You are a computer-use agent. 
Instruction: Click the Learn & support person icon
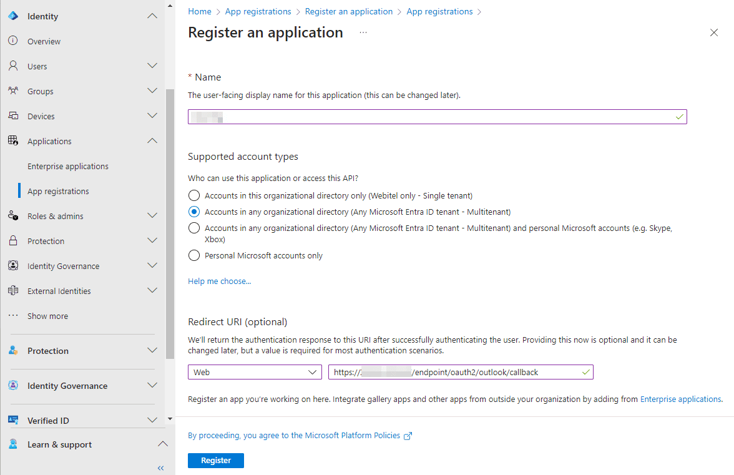point(13,444)
